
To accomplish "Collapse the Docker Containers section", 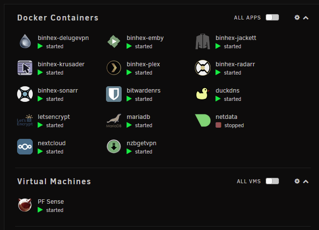I will point(306,18).
